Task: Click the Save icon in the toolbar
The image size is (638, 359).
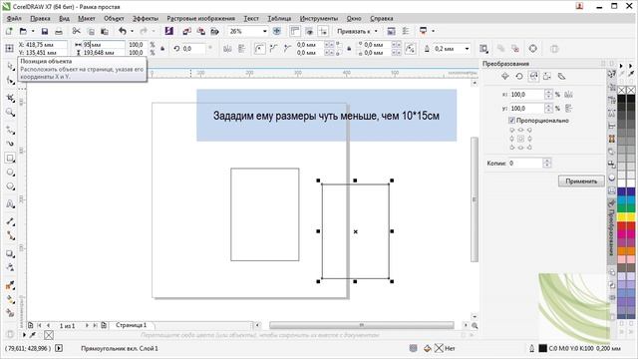Action: click(45, 31)
